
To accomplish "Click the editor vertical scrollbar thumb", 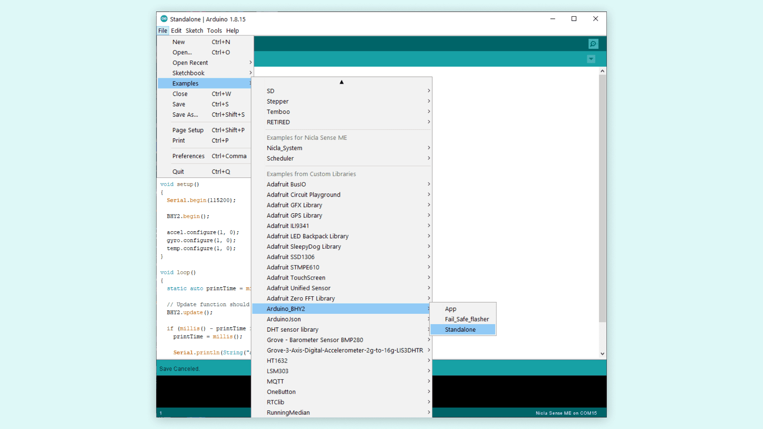I will click(602, 199).
